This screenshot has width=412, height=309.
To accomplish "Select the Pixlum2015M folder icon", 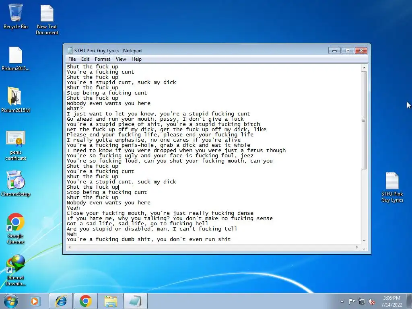I will pos(16,100).
